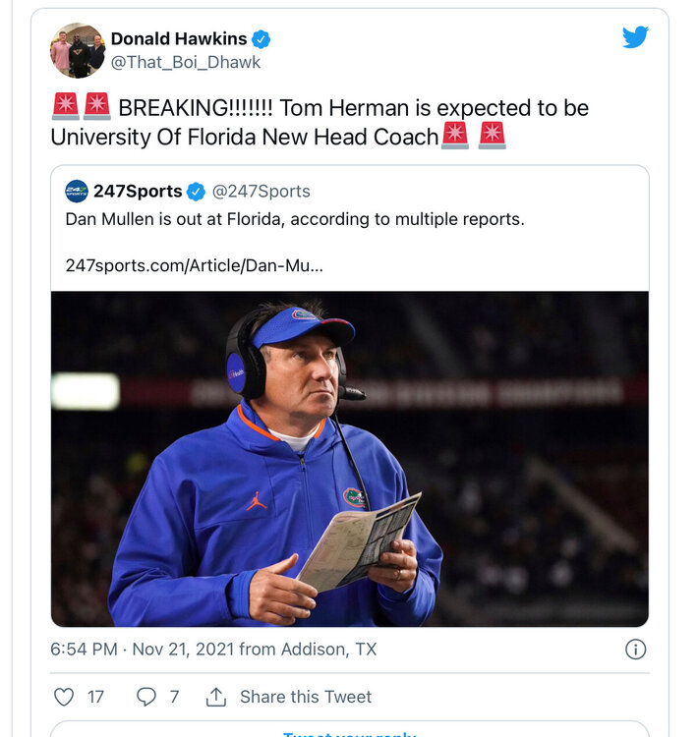The height and width of the screenshot is (737, 698).
Task: Open the @247Sports handle
Action: [262, 192]
